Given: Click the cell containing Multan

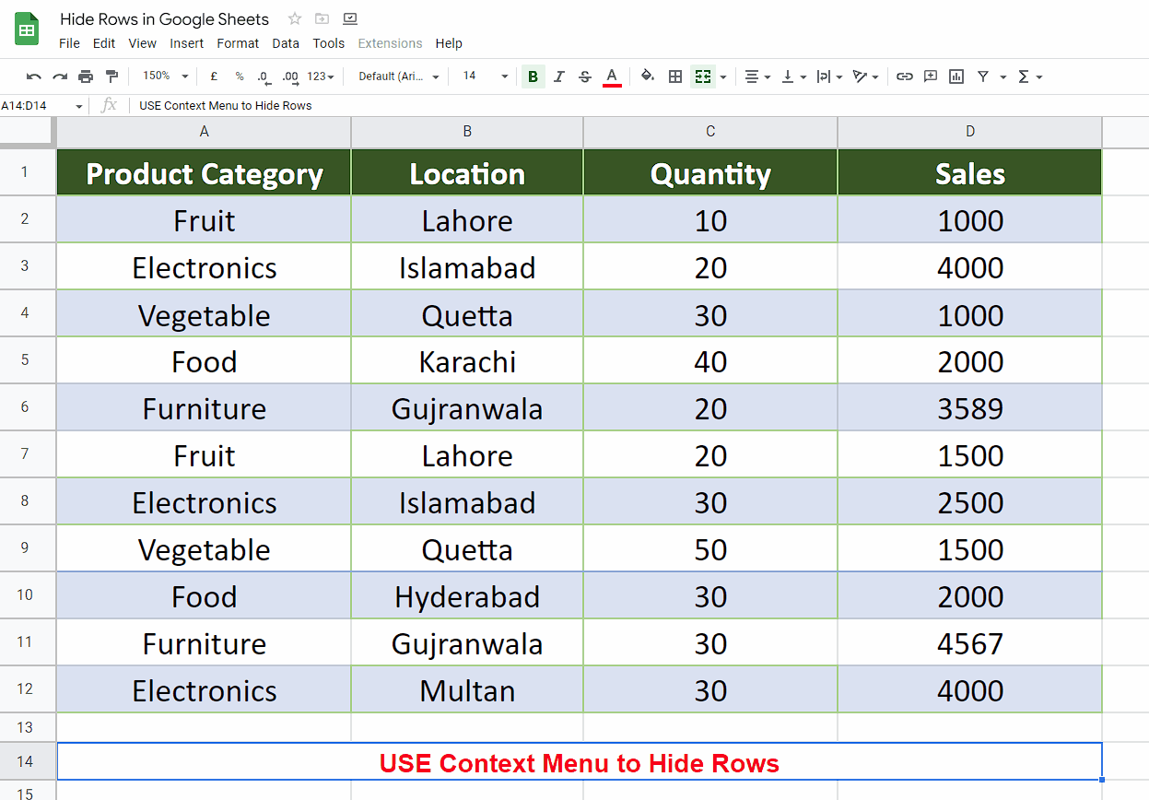Looking at the screenshot, I should [467, 689].
